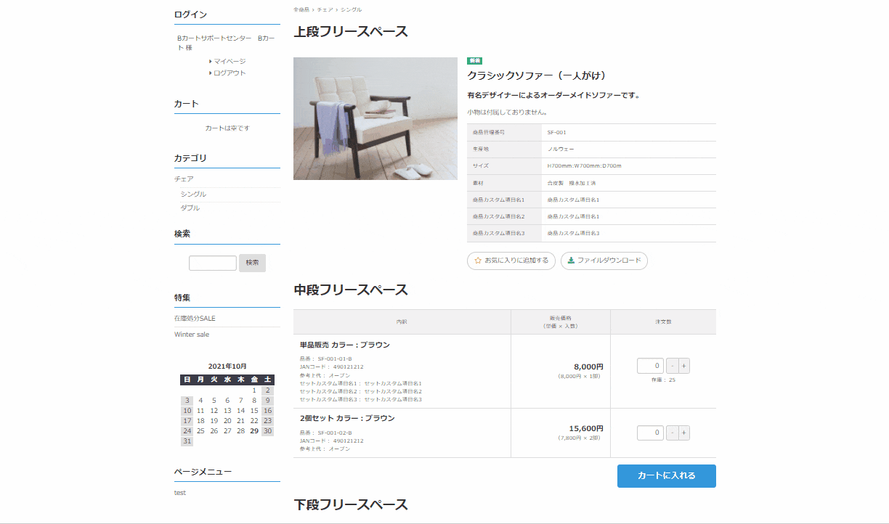The image size is (889, 524).
Task: Open the test page menu link
Action: tap(180, 493)
